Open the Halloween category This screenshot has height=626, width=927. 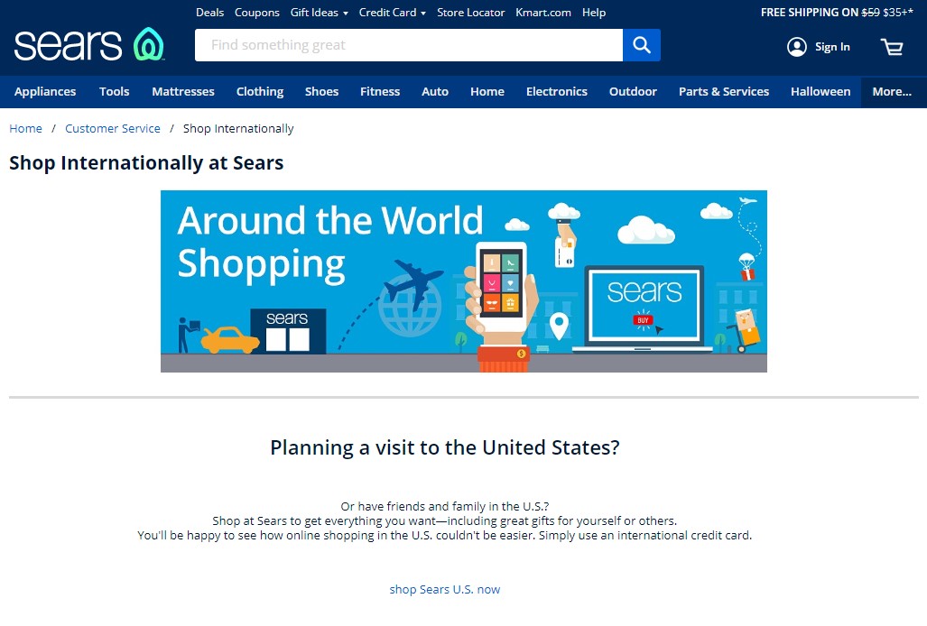[820, 91]
